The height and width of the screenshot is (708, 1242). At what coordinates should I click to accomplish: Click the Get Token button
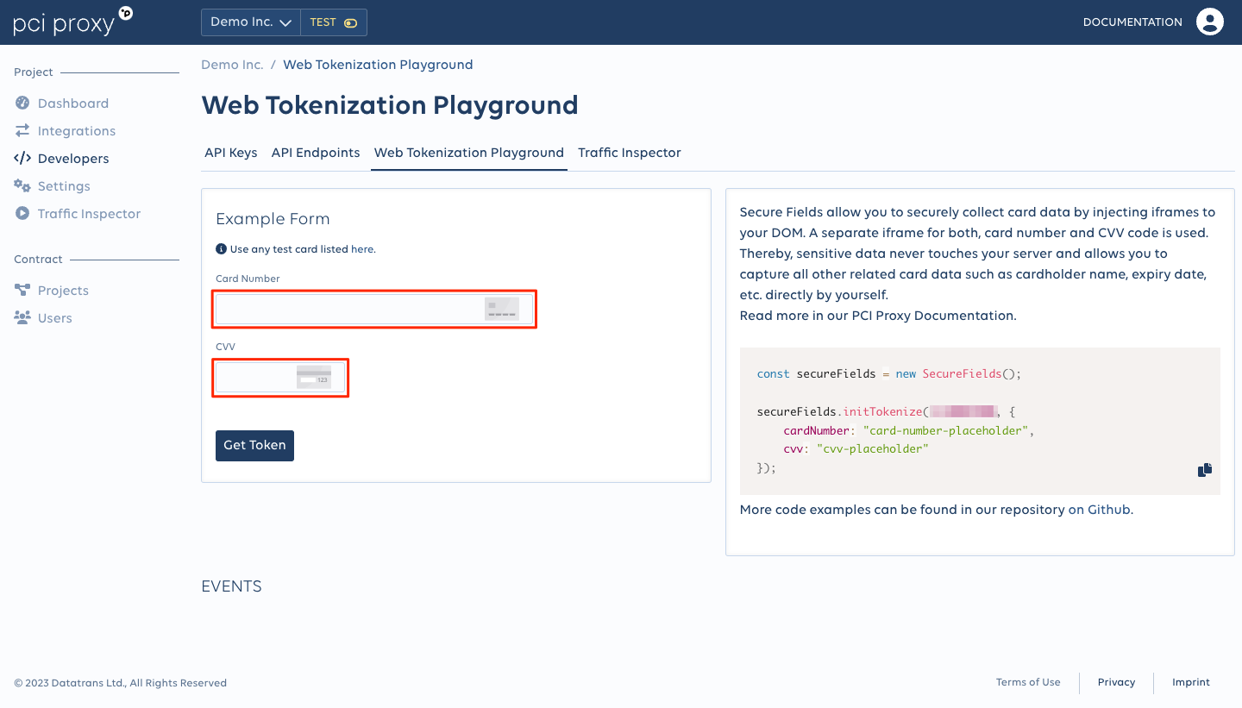(254, 446)
